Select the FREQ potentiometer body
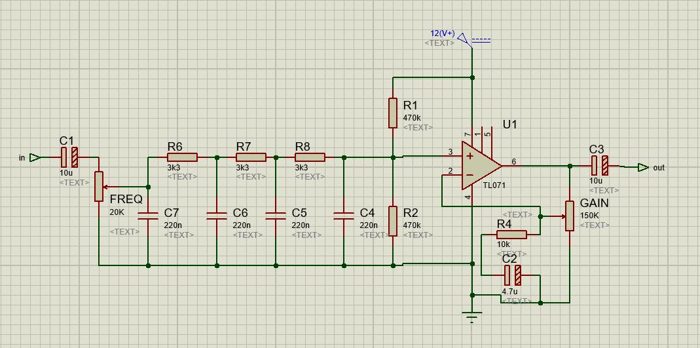Screen dimensions: 700x348 click(100, 186)
